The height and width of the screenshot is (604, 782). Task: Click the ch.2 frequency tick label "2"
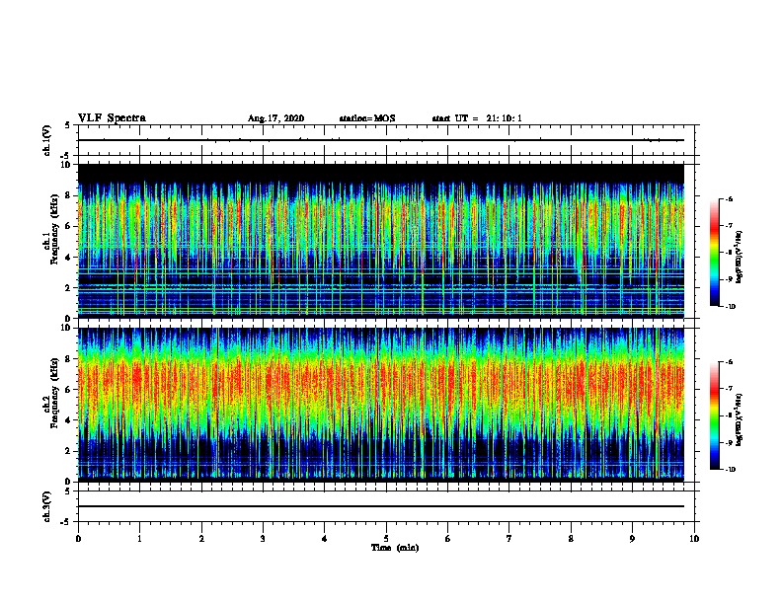tap(69, 451)
